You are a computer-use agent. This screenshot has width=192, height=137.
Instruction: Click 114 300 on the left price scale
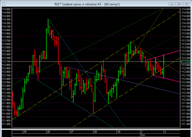point(6,19)
